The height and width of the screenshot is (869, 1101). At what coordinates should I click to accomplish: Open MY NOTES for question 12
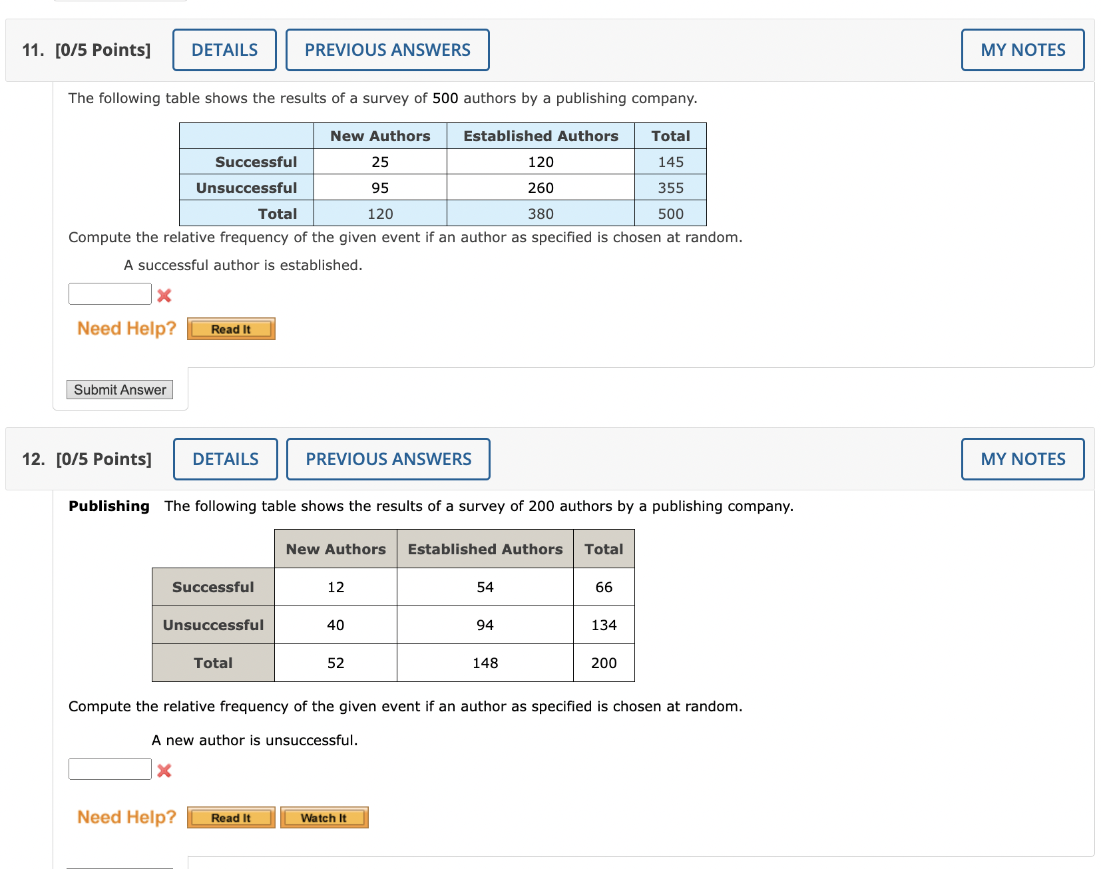[x=1022, y=459]
